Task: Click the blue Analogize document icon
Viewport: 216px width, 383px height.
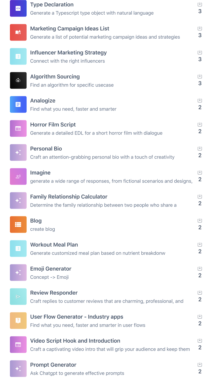Action: (x=18, y=104)
